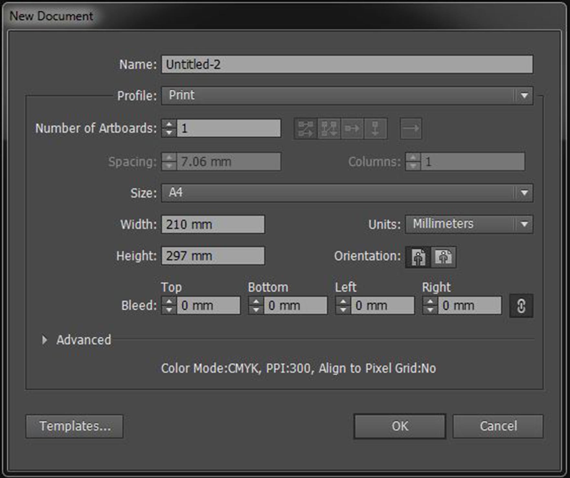Select Arrange by Column artboard icon

[375, 129]
